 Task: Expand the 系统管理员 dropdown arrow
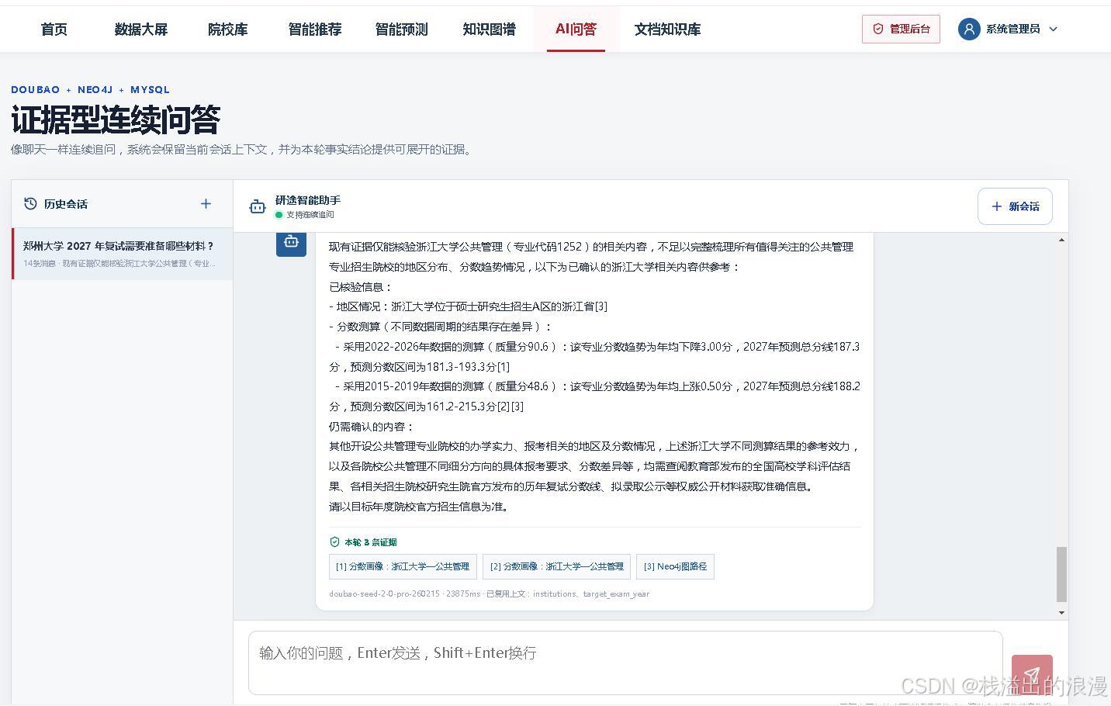point(1053,29)
